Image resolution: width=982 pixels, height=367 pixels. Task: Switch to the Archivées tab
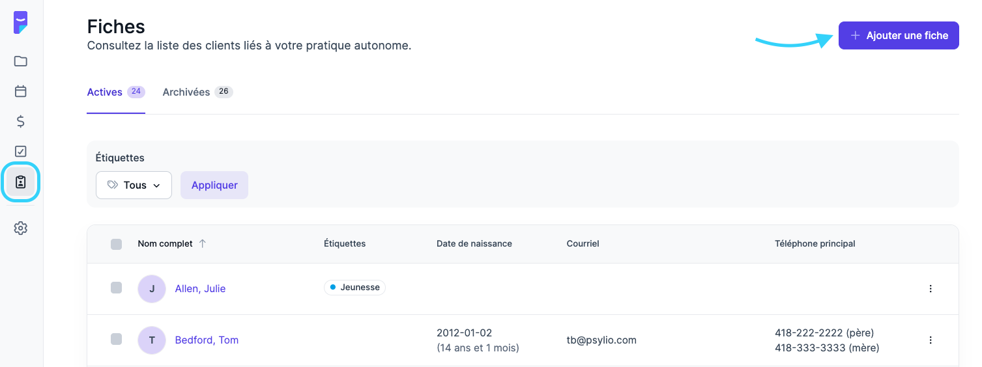[x=186, y=92]
